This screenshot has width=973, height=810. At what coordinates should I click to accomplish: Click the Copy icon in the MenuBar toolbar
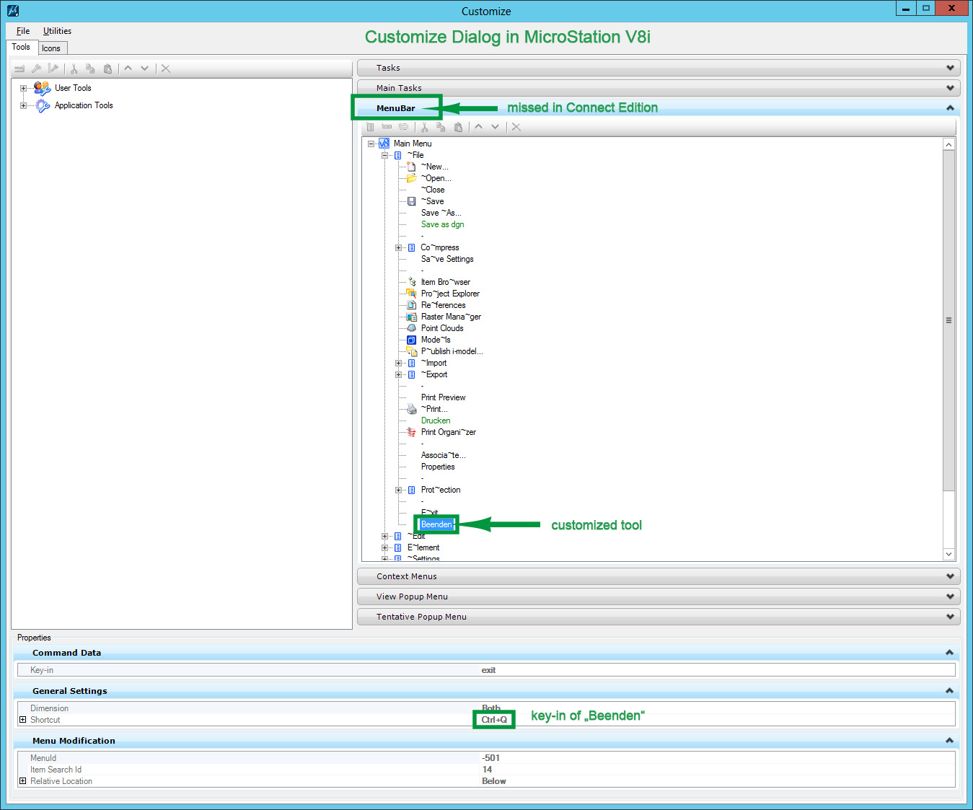[x=441, y=127]
